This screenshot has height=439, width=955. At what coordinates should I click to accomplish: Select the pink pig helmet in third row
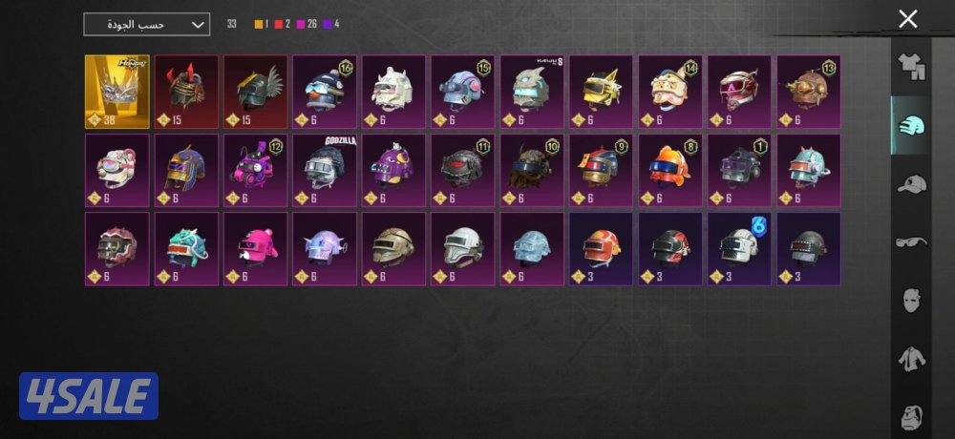tap(255, 249)
